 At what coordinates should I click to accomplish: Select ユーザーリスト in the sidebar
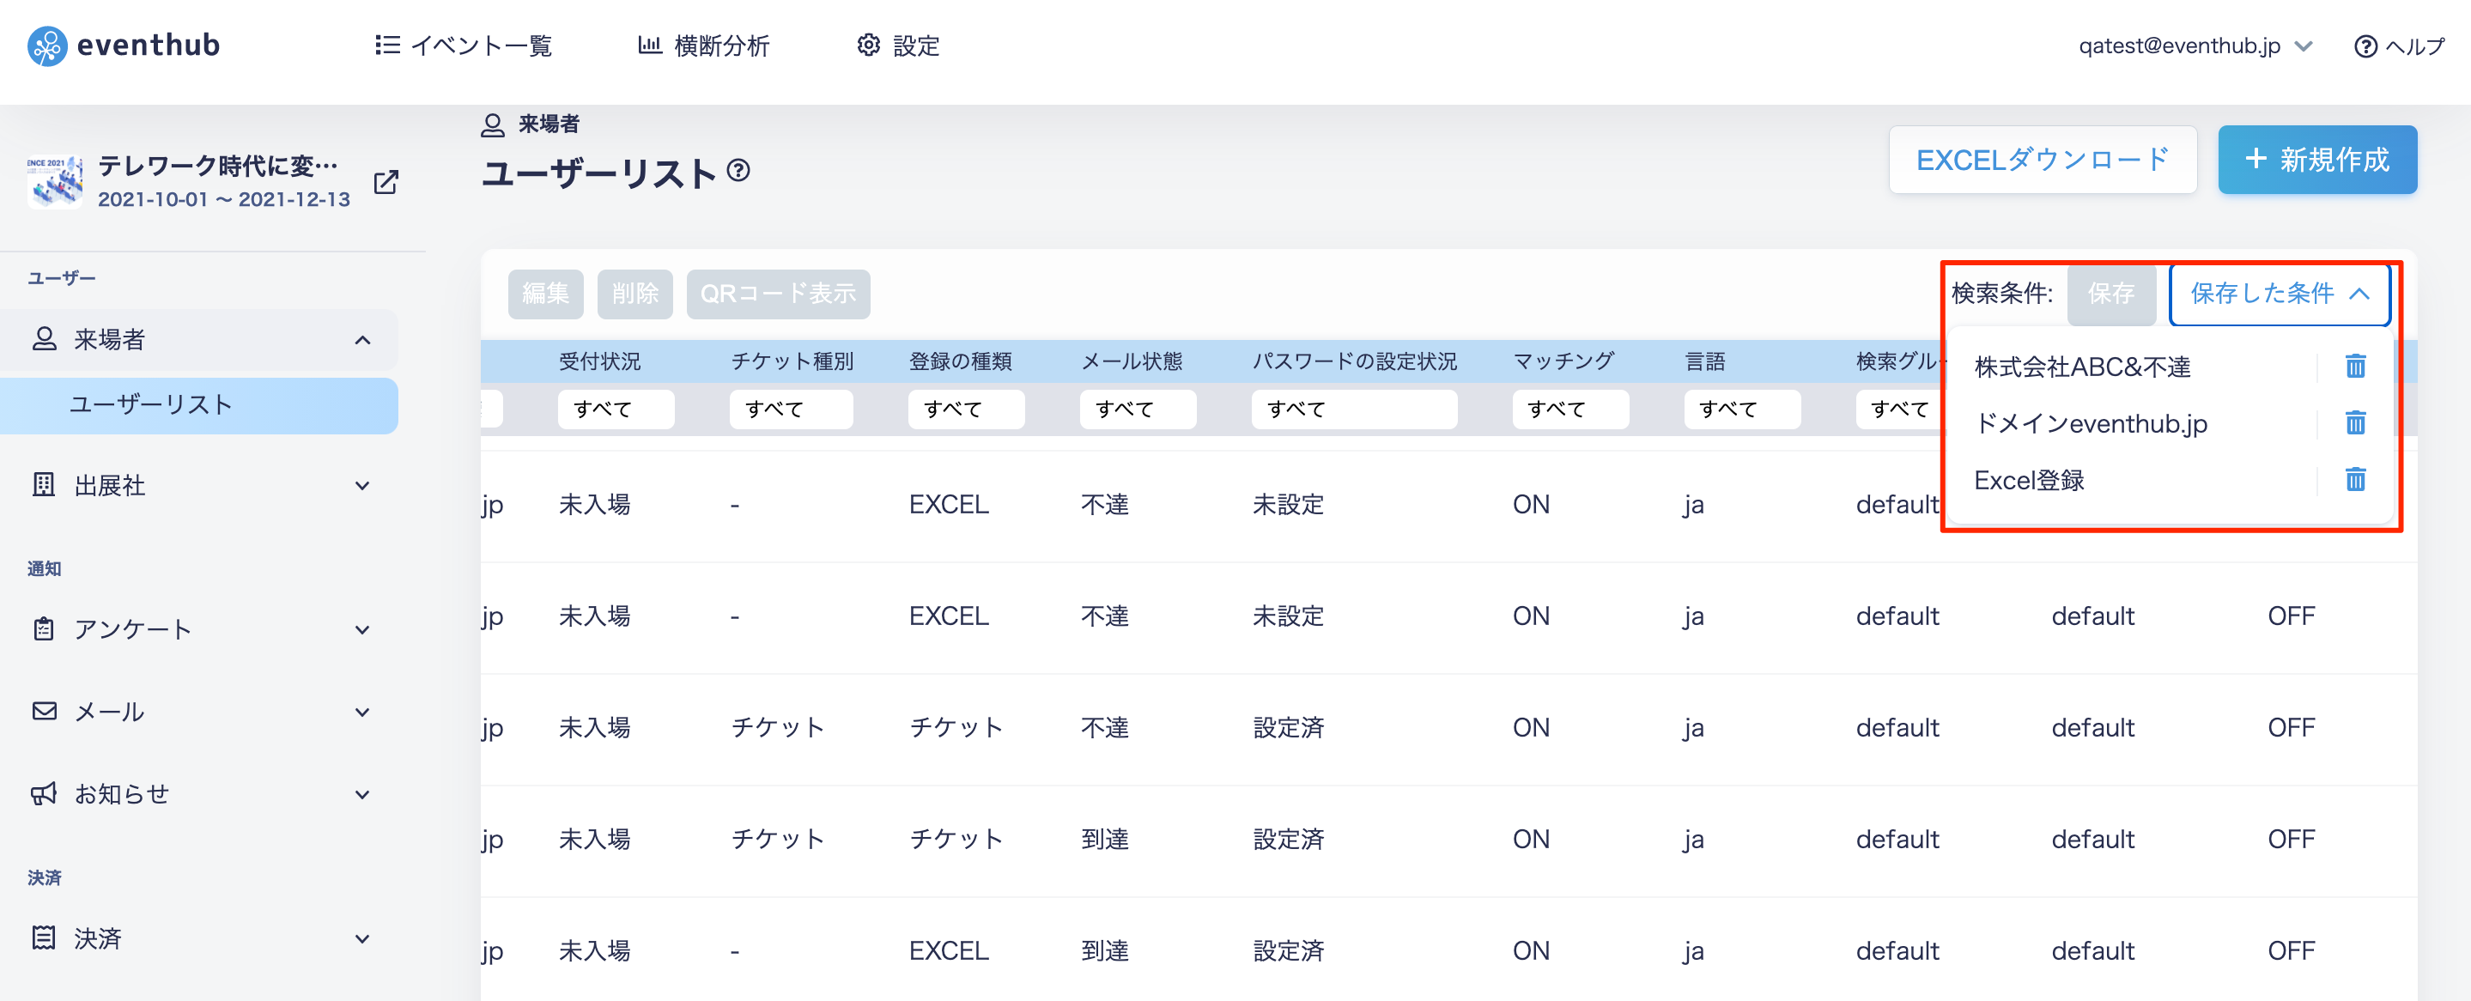tap(199, 404)
